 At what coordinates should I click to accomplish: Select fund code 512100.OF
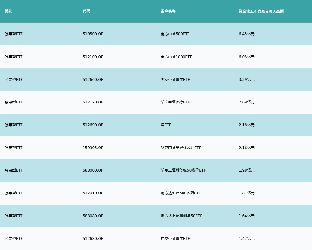click(x=93, y=57)
